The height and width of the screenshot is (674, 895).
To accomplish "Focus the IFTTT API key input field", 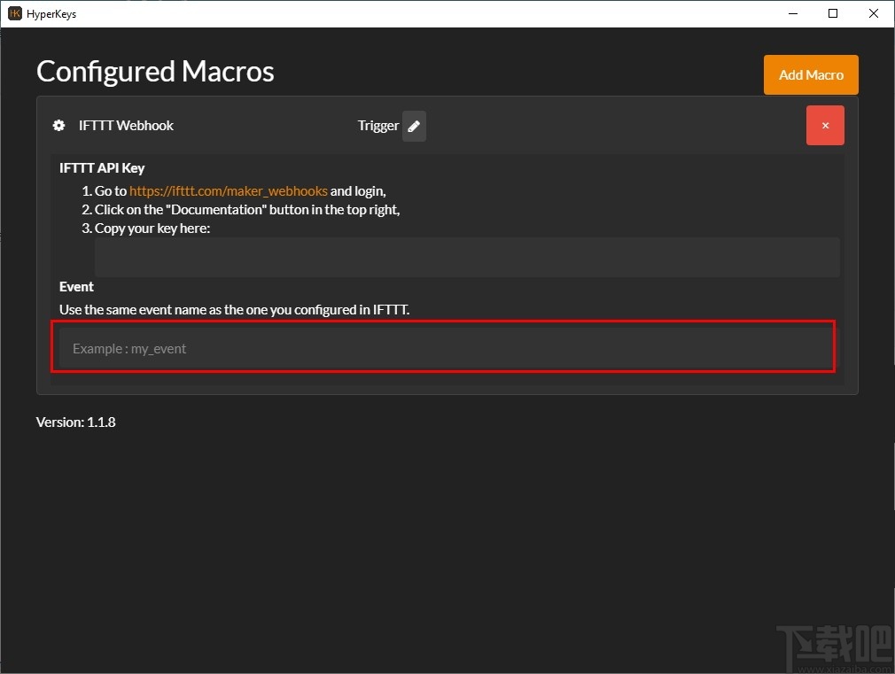I will pos(467,257).
